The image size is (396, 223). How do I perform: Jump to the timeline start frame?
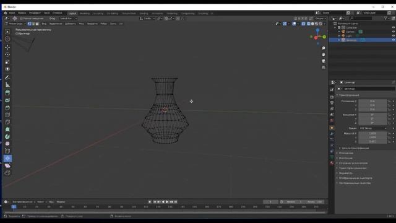(x=155, y=202)
